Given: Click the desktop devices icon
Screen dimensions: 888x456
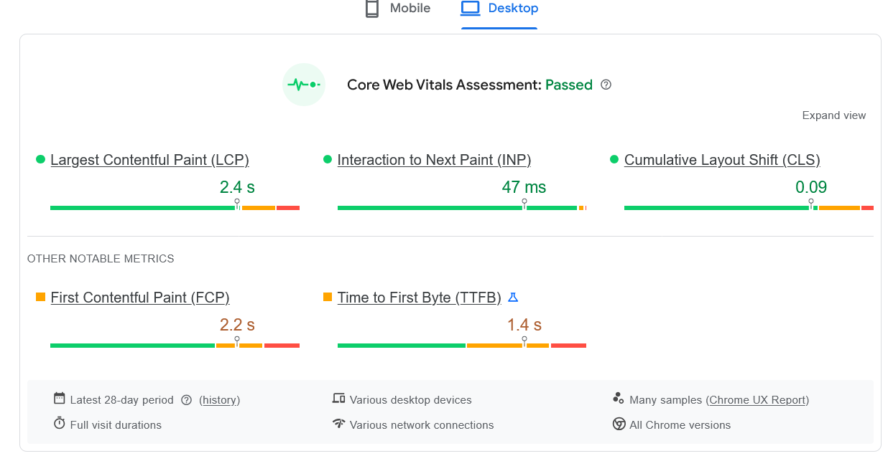Looking at the screenshot, I should (339, 399).
